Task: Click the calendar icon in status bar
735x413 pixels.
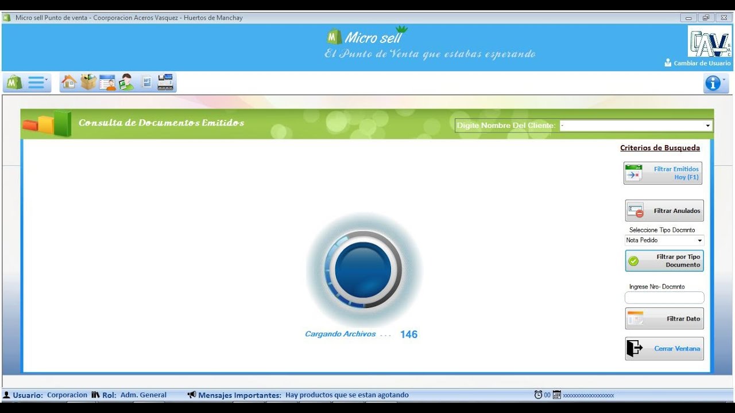Action: point(556,395)
